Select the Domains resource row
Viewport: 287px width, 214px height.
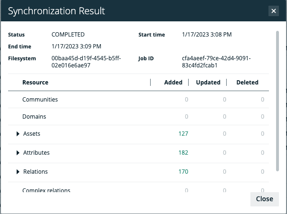point(34,116)
